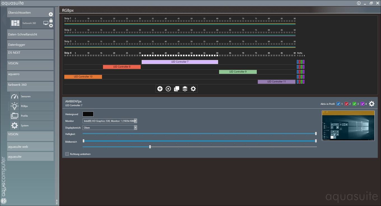This screenshot has width=381, height=206.
Task: Select Strip 1 label
Action: tap(68, 18)
